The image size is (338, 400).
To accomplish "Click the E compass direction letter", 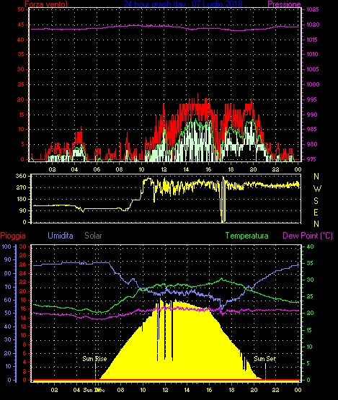I will coord(316,212).
